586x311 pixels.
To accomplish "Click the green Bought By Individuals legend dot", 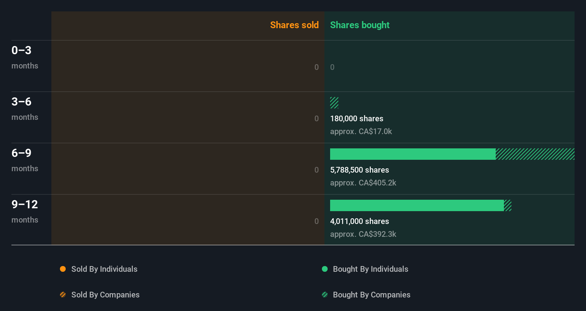I will pos(325,269).
